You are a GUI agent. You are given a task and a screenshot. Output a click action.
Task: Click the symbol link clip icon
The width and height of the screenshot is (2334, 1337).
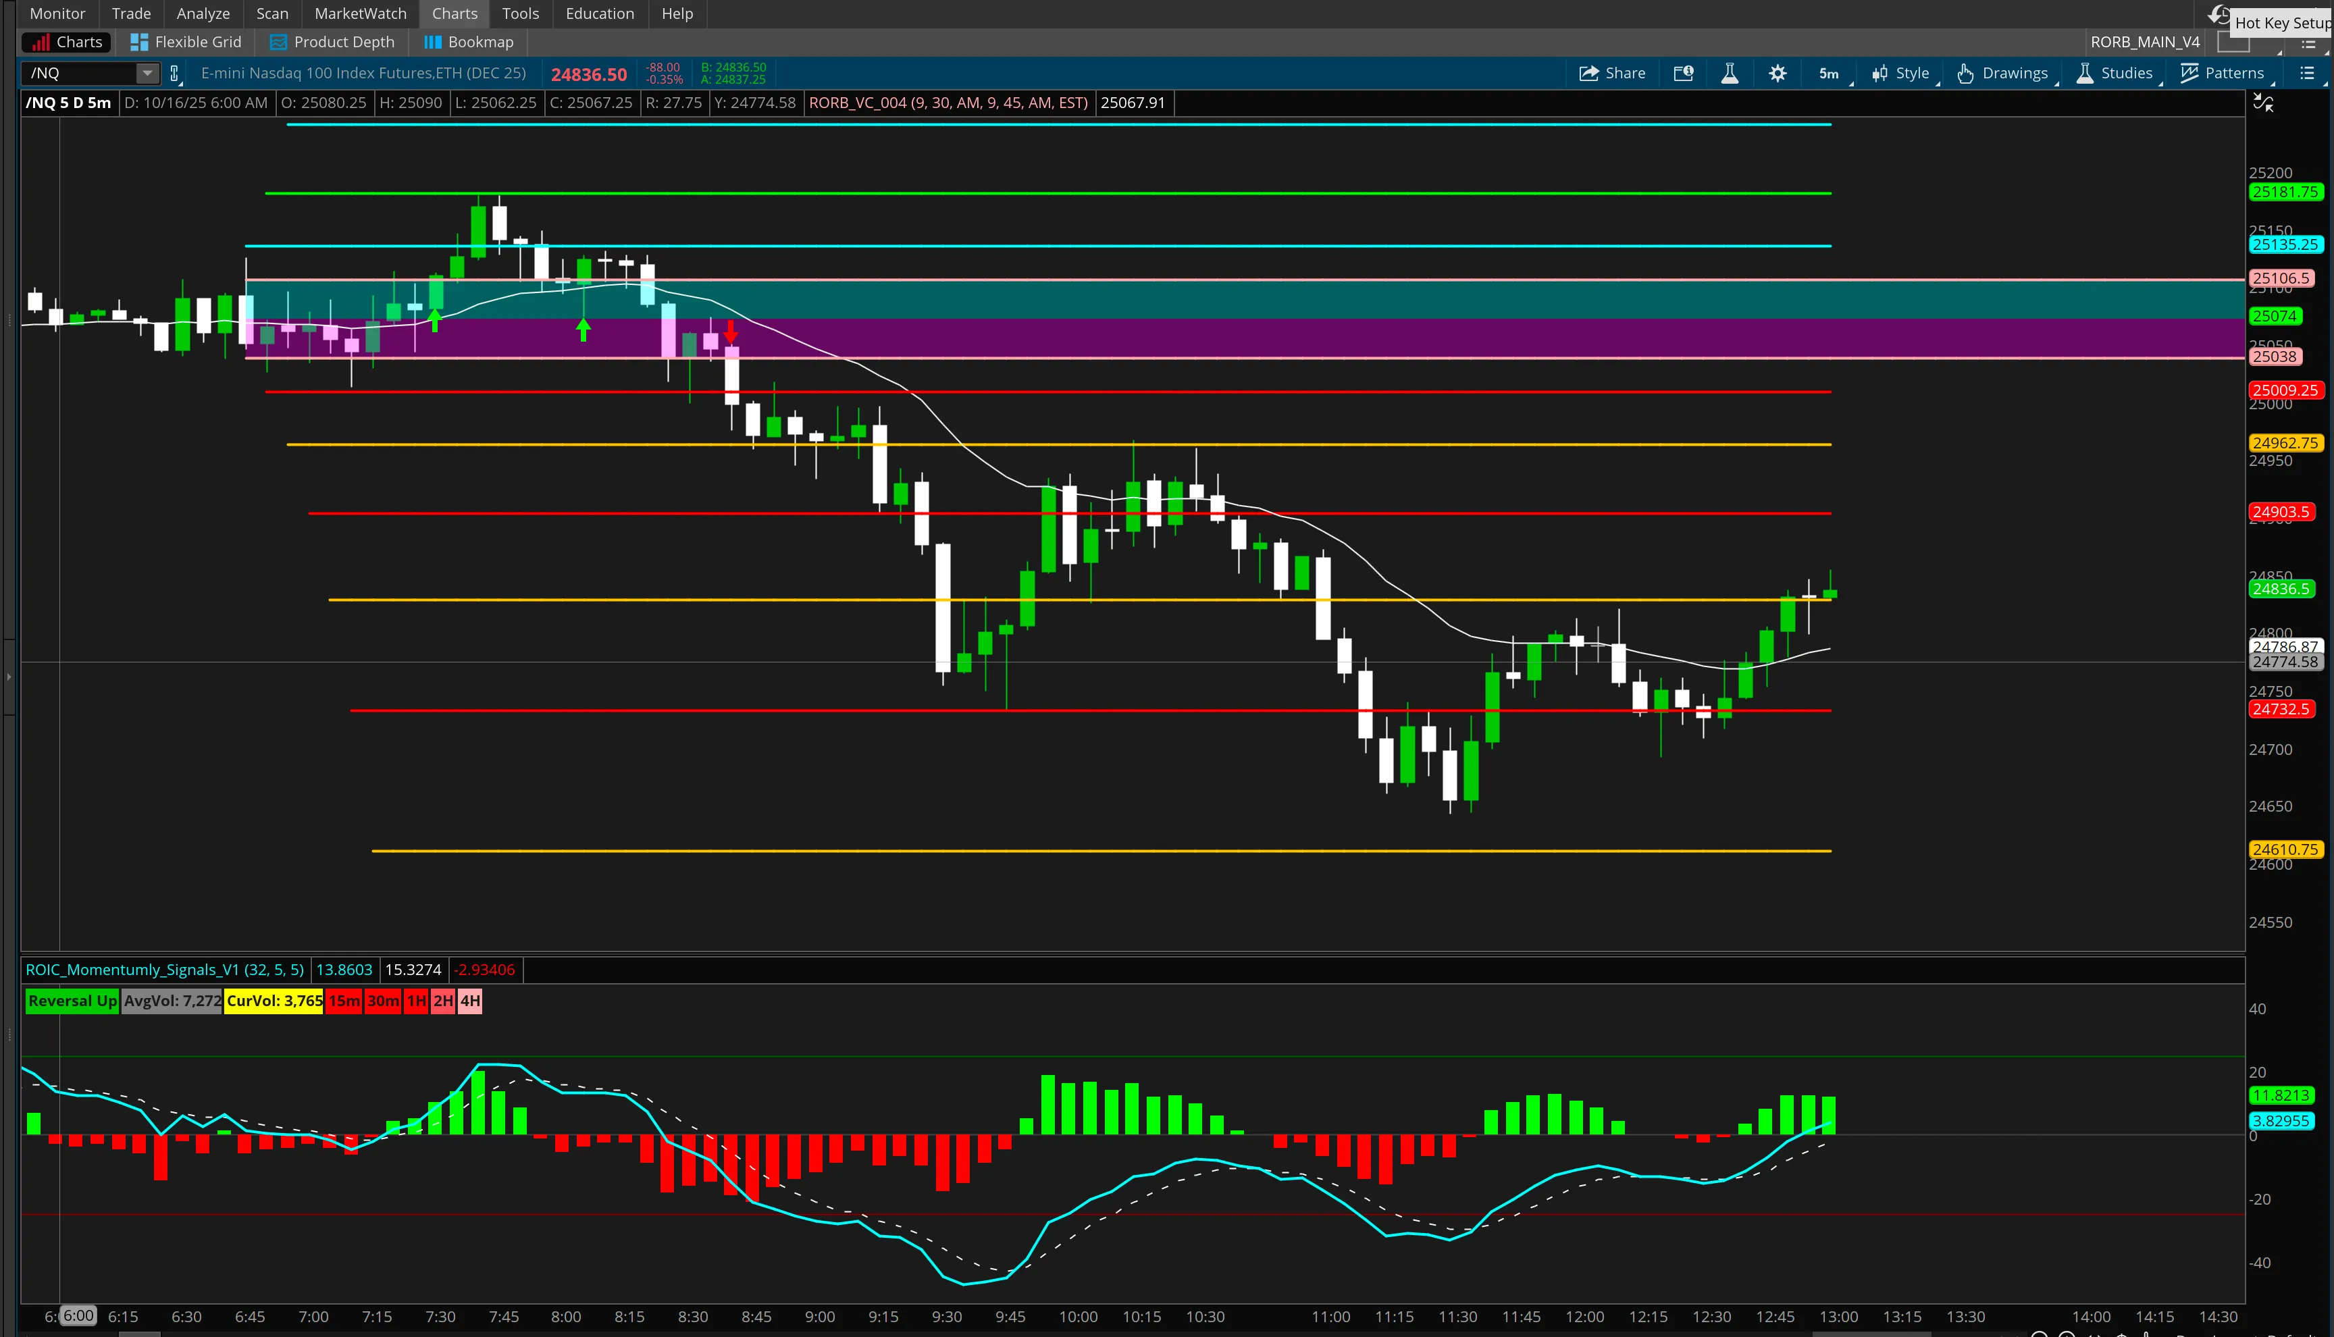tap(174, 74)
